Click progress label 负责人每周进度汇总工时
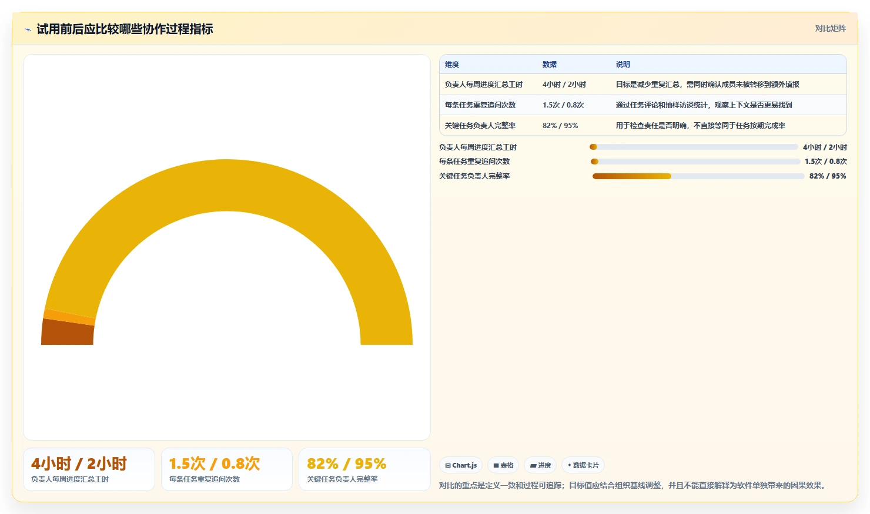 [478, 147]
